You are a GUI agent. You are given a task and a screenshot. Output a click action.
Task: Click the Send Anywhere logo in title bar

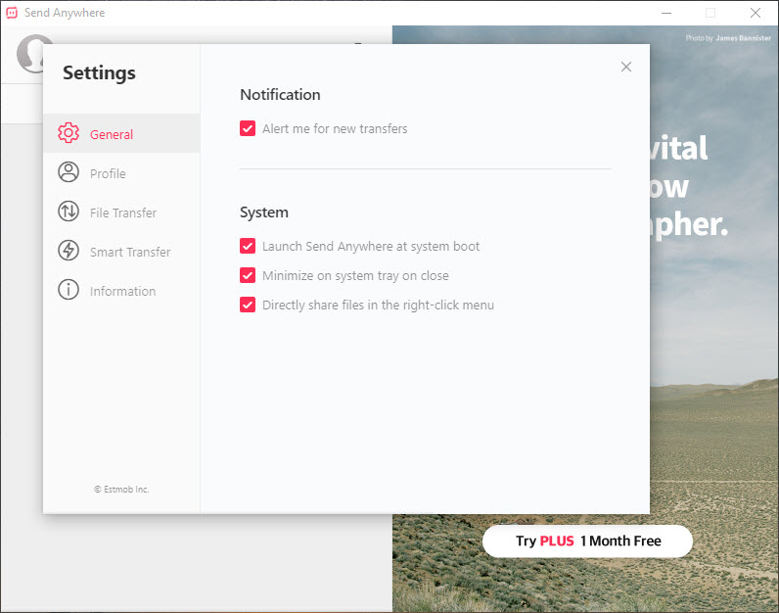(x=12, y=13)
